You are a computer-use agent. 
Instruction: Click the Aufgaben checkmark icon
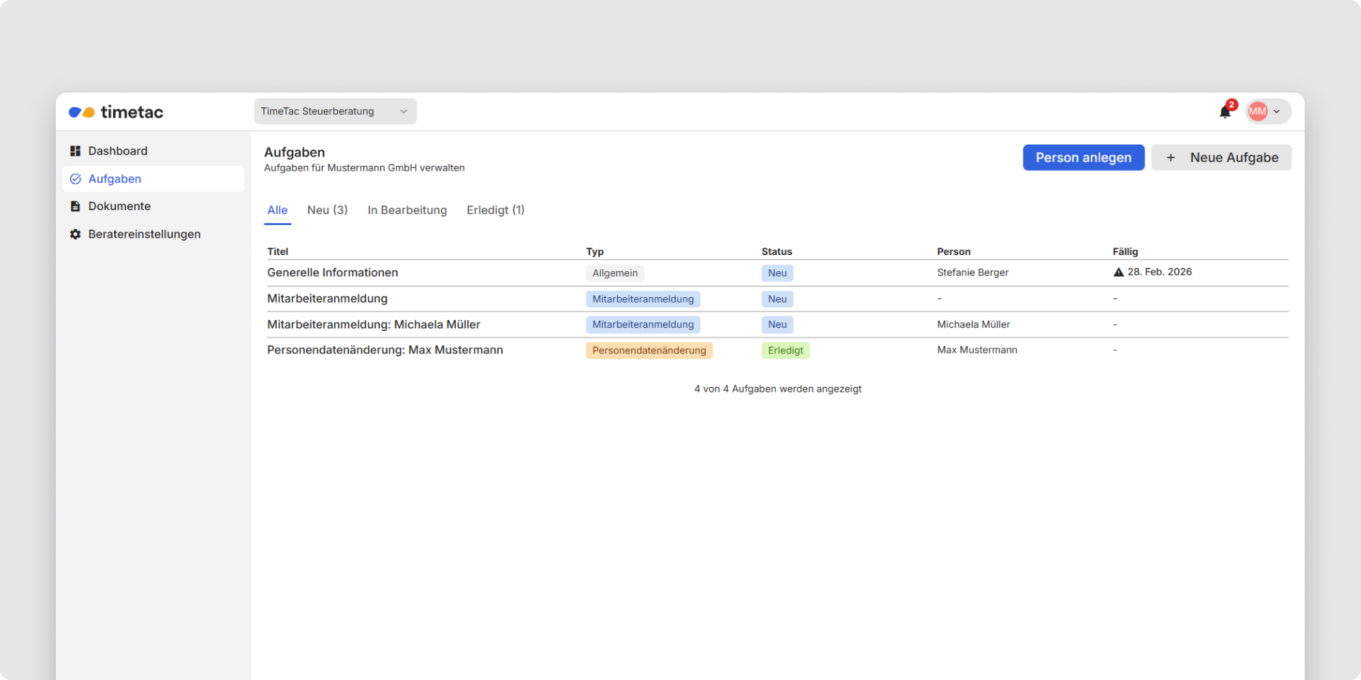(76, 179)
